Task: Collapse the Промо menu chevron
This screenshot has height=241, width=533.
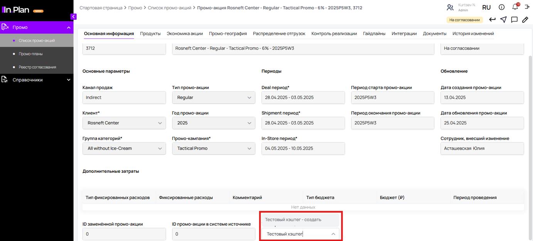Action: pos(69,27)
